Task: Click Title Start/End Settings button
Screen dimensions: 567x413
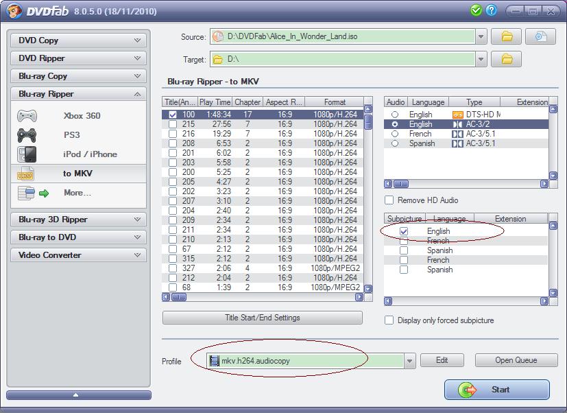Action: (x=263, y=318)
